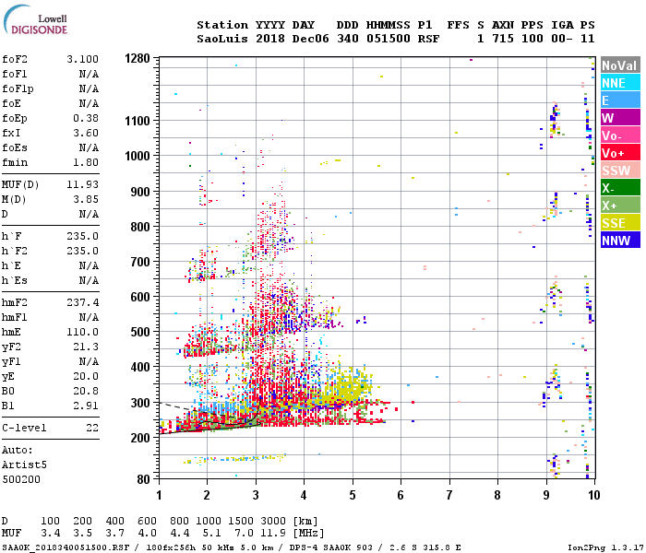Select the NNE cyan legend swatch
Screen dimensions: 646x553
620,83
